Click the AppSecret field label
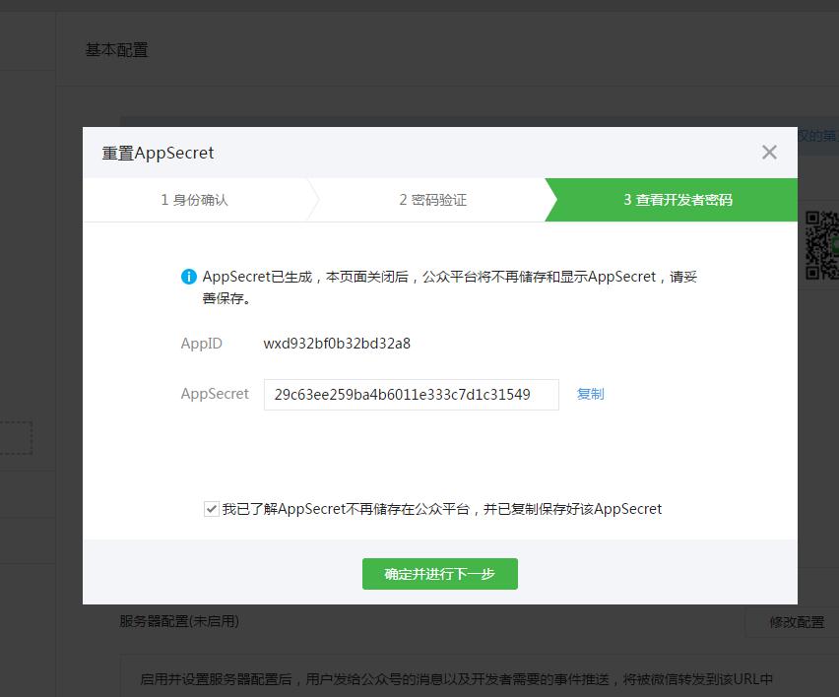This screenshot has width=839, height=697. 215,394
